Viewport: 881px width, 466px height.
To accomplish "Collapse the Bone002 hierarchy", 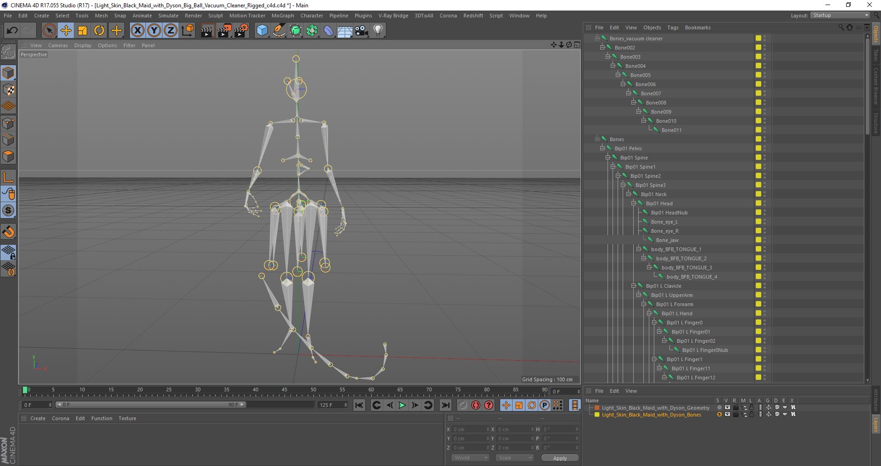I will tap(602, 47).
